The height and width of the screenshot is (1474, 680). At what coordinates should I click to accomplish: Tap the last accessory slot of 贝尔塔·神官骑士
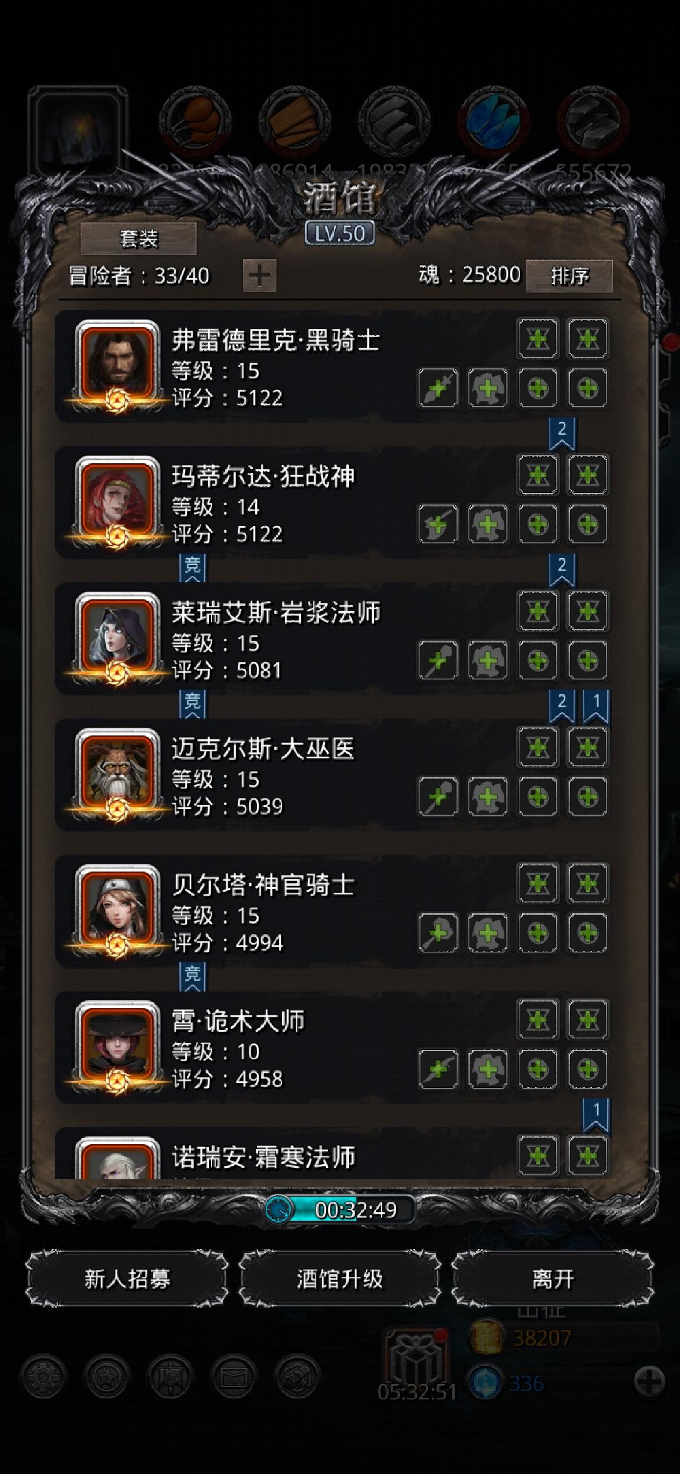tap(587, 933)
